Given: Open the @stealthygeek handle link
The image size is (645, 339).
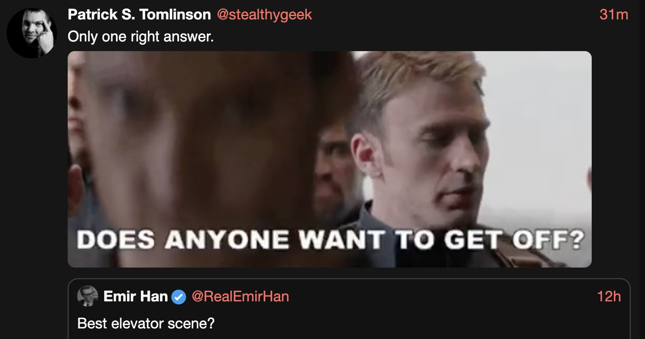Looking at the screenshot, I should click(x=265, y=15).
